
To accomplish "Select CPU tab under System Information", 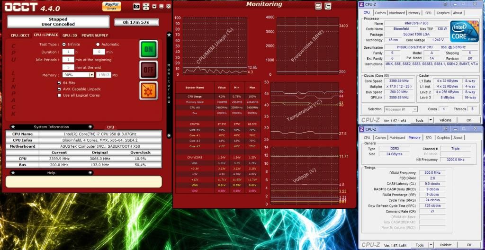I will point(111,127).
